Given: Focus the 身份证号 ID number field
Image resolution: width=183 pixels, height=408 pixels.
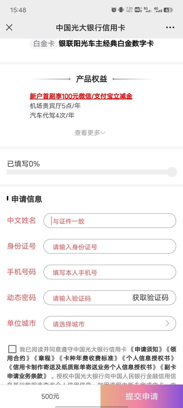Looking at the screenshot, I should (x=110, y=247).
